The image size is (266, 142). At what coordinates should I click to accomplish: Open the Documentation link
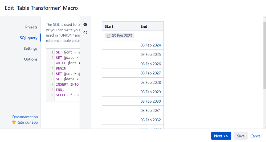pos(25,117)
